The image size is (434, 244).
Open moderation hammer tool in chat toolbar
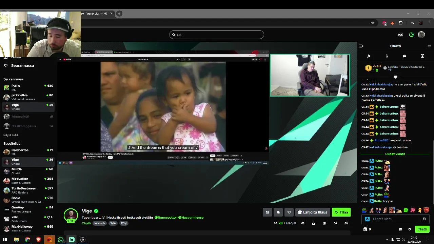[369, 56]
